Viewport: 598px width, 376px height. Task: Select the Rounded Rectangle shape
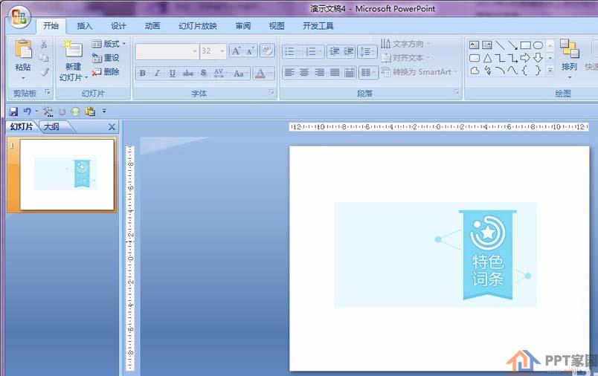coord(474,58)
